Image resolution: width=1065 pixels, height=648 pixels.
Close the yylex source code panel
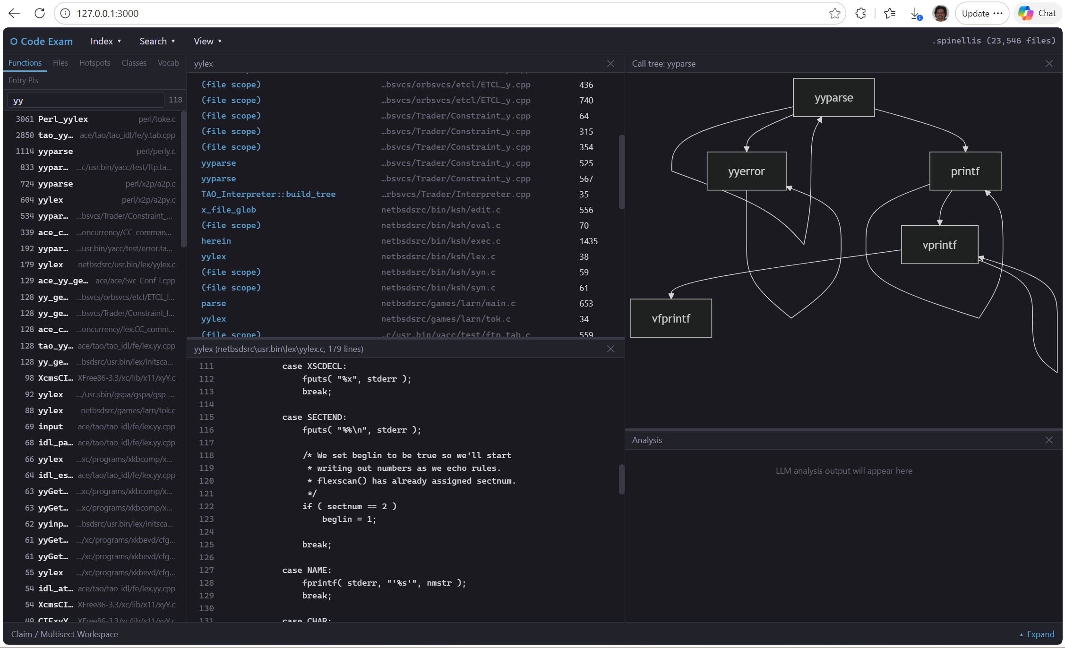(610, 349)
